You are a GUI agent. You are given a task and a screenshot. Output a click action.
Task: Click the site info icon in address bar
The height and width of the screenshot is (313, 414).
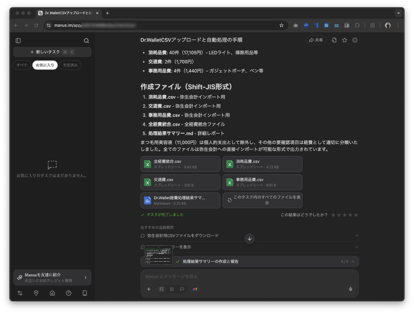[48, 25]
